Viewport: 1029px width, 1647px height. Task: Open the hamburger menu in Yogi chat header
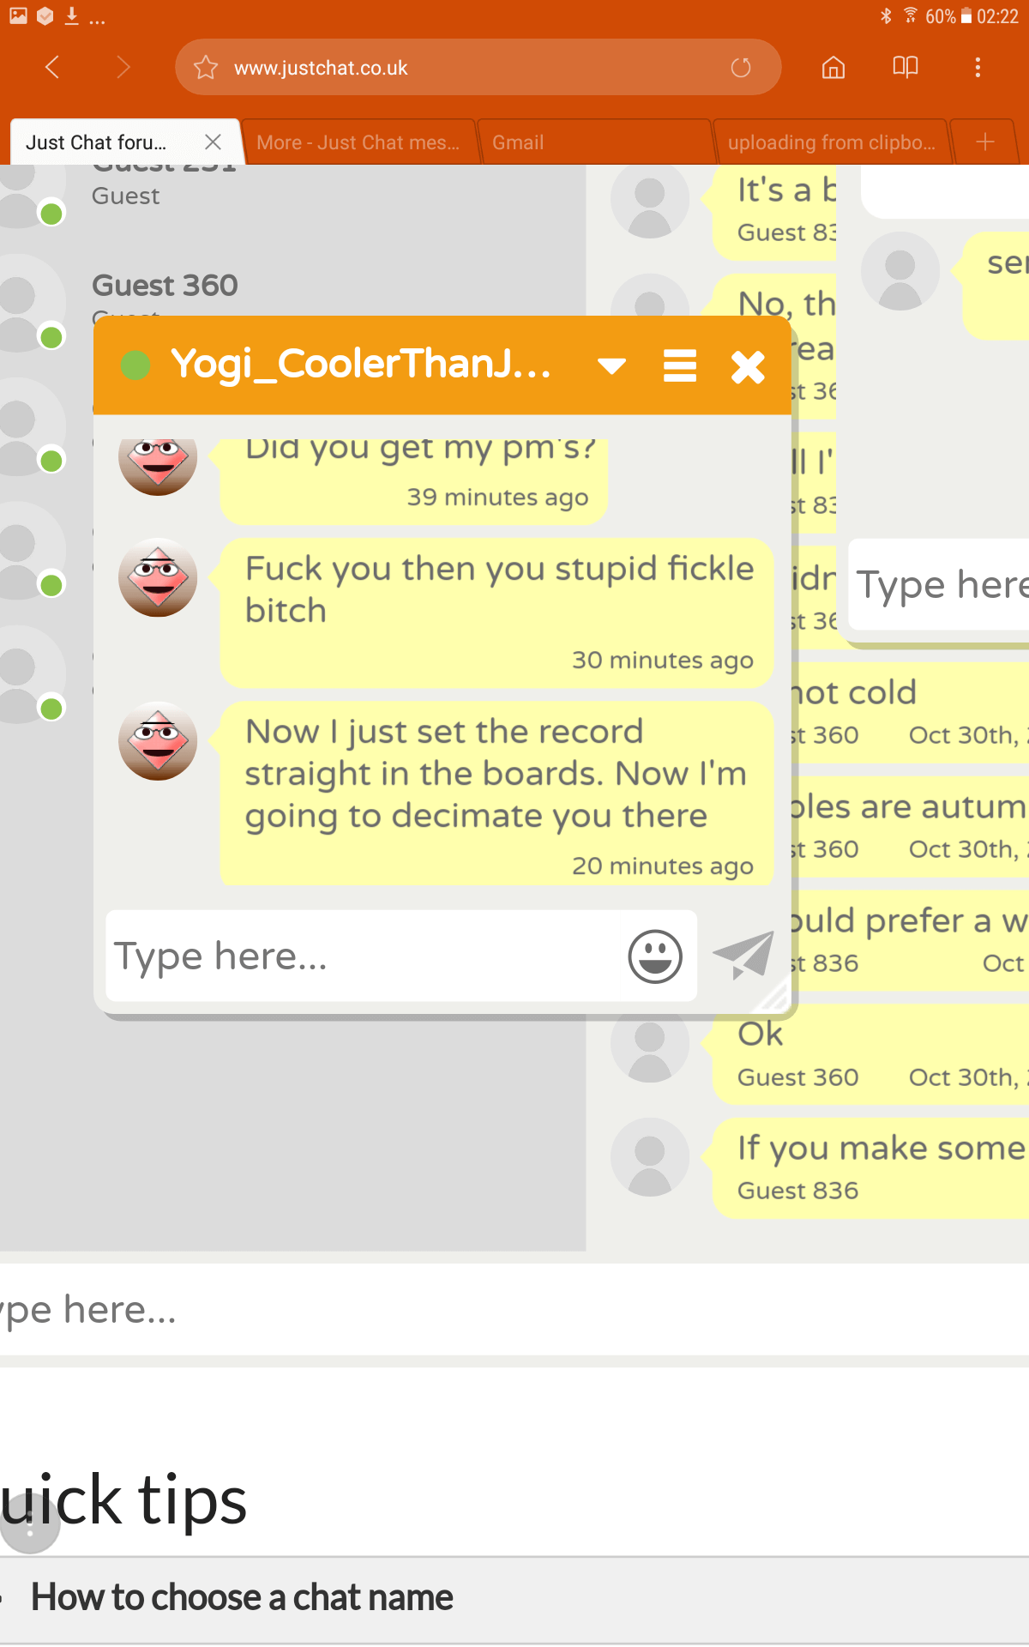pos(680,366)
